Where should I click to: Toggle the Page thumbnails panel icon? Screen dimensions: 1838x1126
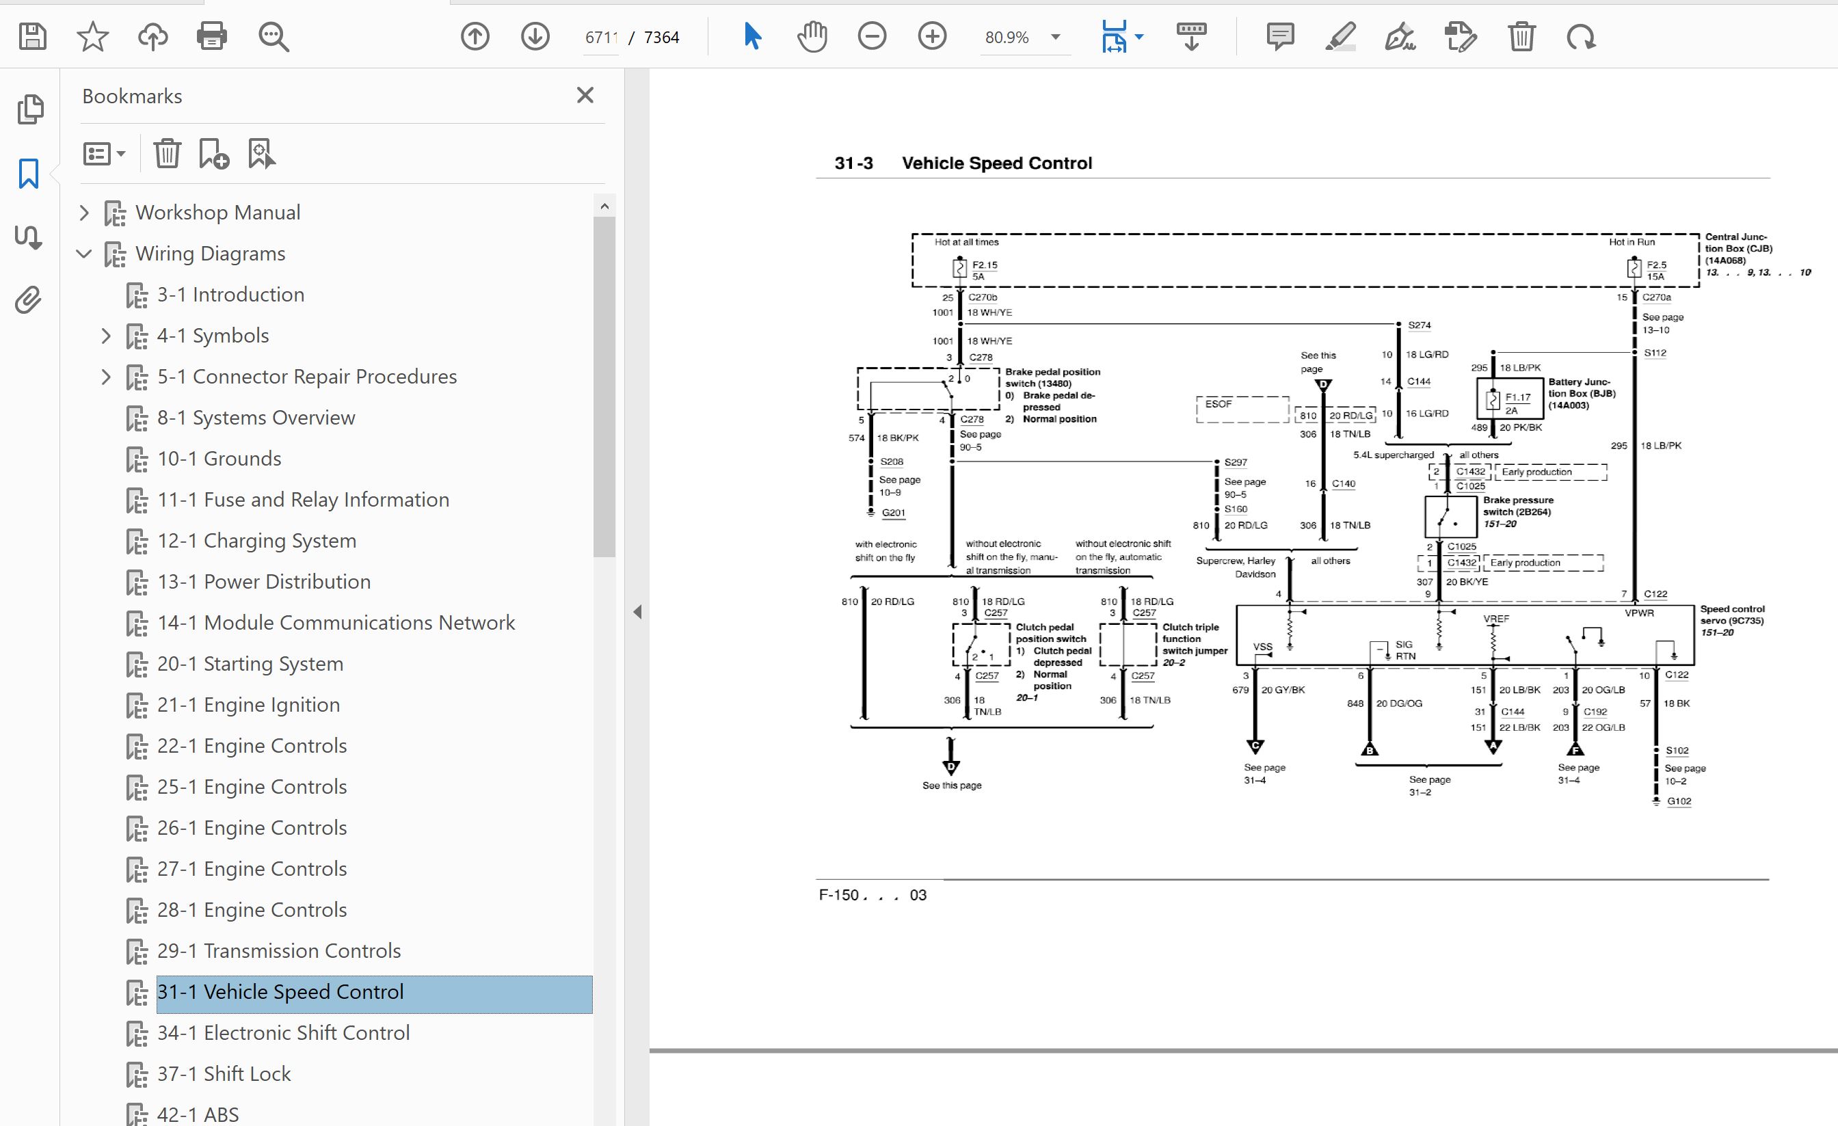(x=30, y=109)
